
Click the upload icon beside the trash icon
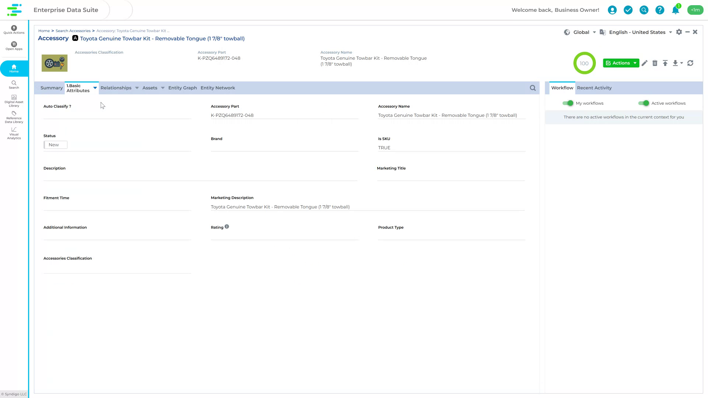665,63
